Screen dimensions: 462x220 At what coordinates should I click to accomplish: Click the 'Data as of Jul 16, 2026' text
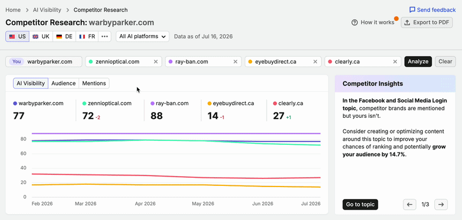(x=203, y=36)
